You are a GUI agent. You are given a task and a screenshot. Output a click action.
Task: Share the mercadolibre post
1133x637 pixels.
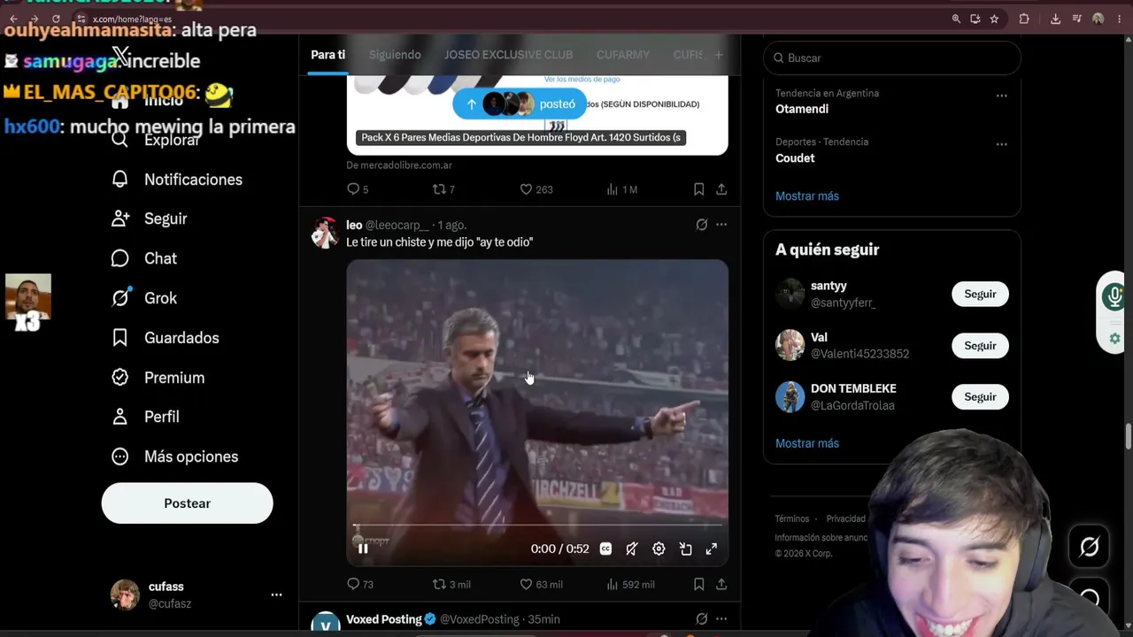(x=721, y=189)
